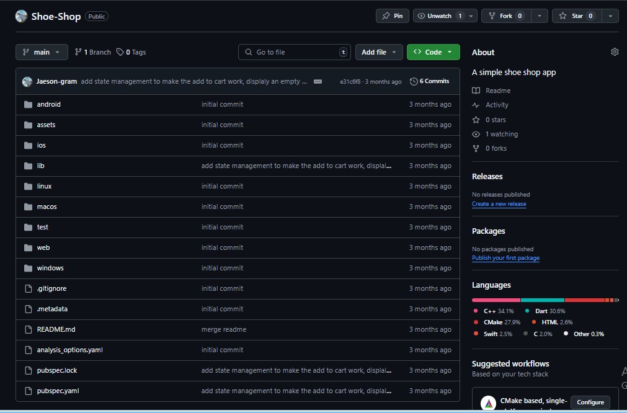Screen dimensions: 627x413
Task: Open the README.md file
Action: (x=56, y=329)
